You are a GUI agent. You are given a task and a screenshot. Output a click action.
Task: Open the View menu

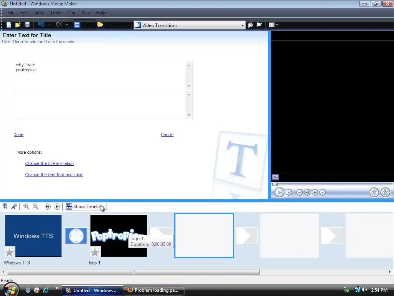click(39, 13)
